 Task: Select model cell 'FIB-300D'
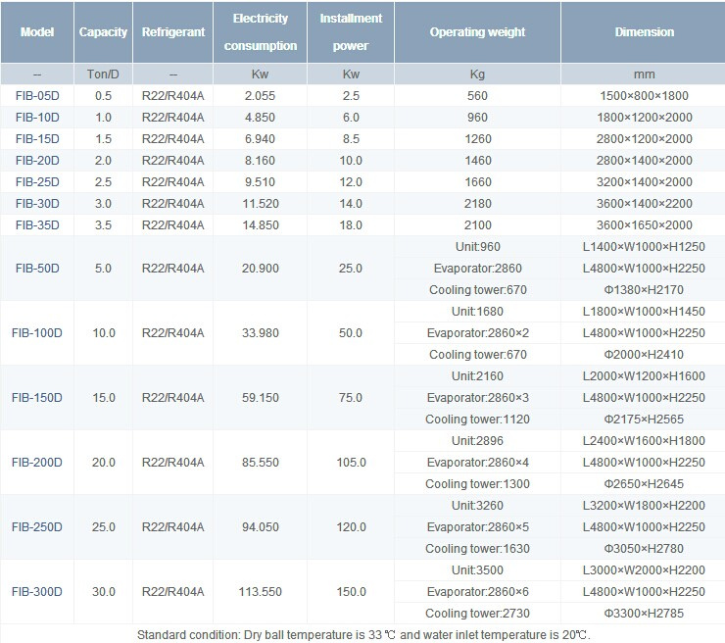[37, 592]
